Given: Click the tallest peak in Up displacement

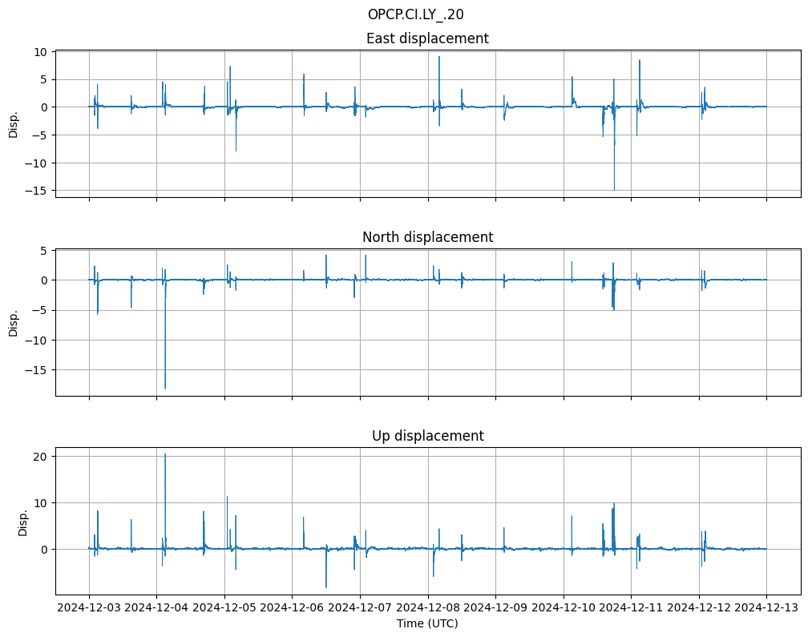Looking at the screenshot, I should pos(165,455).
